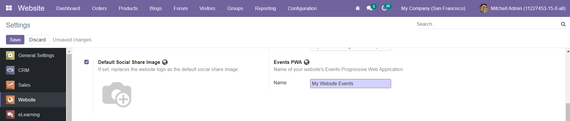The height and width of the screenshot is (121, 570).
Task: Upload image via the camera placeholder
Action: [117, 95]
